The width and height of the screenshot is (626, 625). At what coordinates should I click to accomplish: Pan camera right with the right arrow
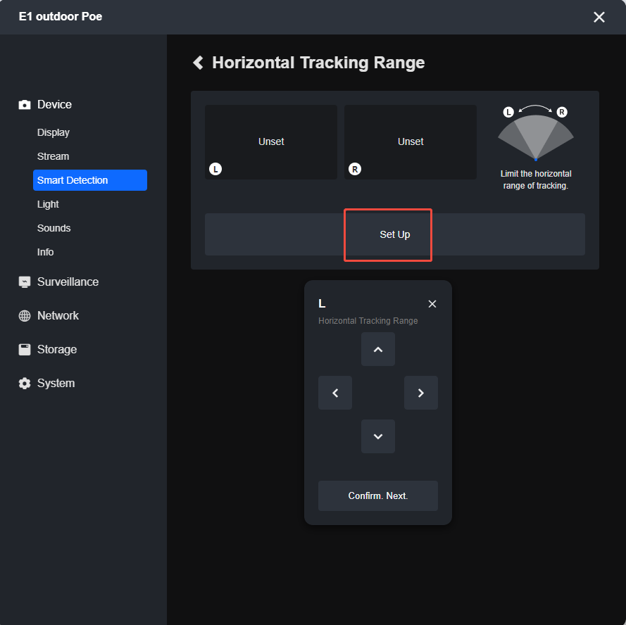pyautogui.click(x=421, y=393)
